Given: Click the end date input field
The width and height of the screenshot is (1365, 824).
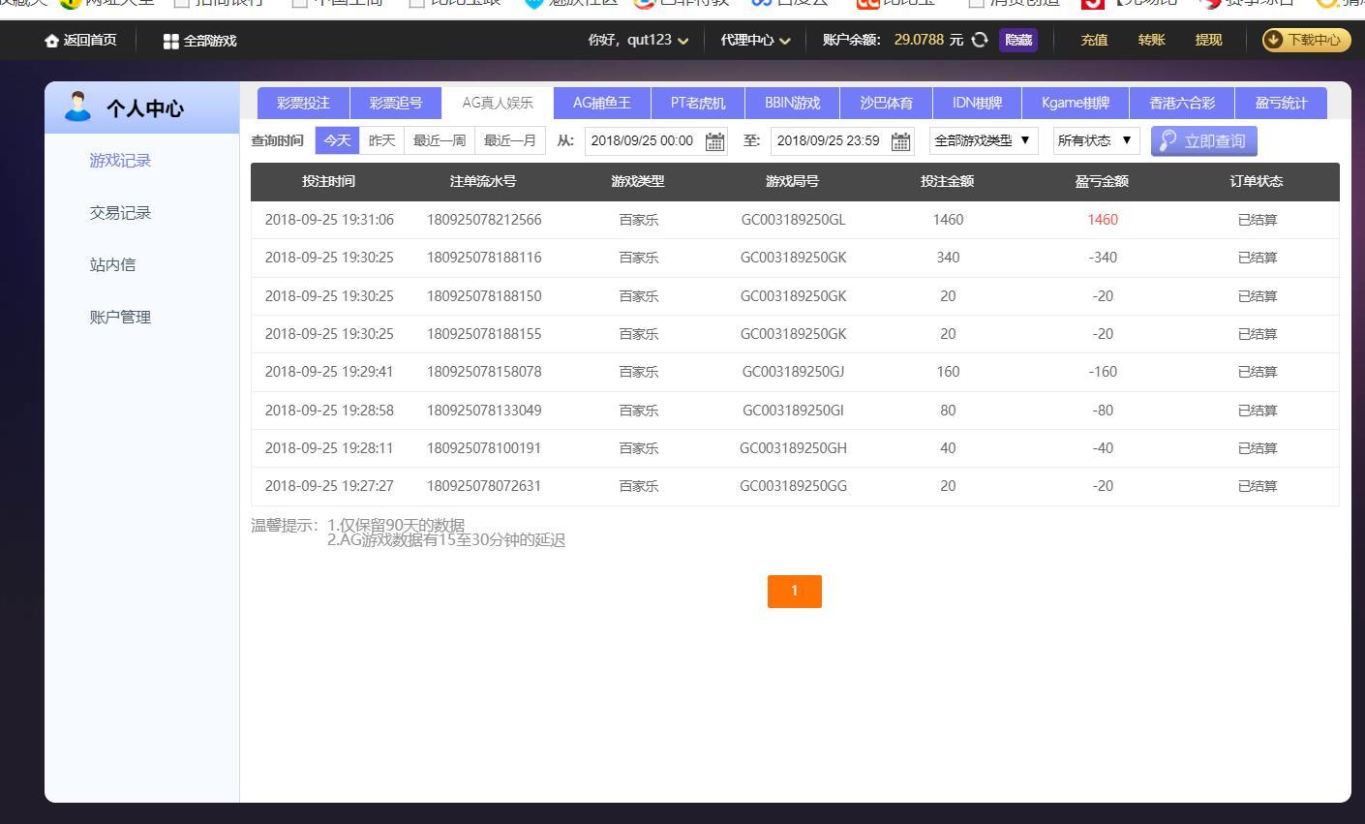Looking at the screenshot, I should point(841,140).
